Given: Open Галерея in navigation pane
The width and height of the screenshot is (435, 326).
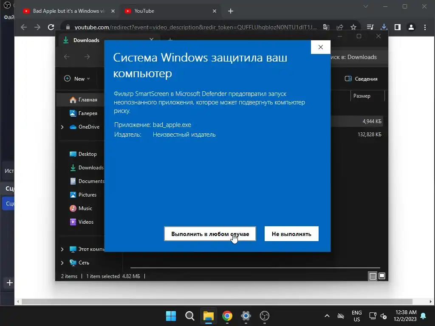Looking at the screenshot, I should [83, 113].
